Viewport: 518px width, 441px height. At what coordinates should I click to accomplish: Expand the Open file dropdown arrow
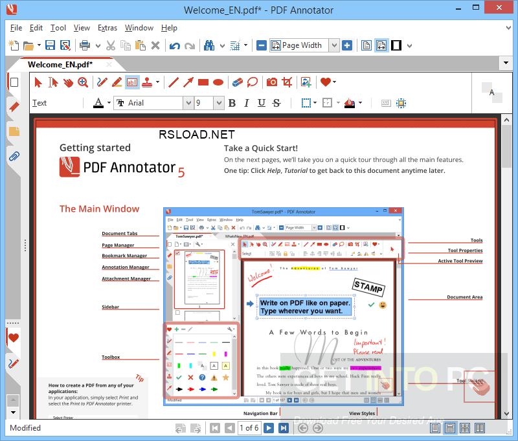(x=39, y=45)
